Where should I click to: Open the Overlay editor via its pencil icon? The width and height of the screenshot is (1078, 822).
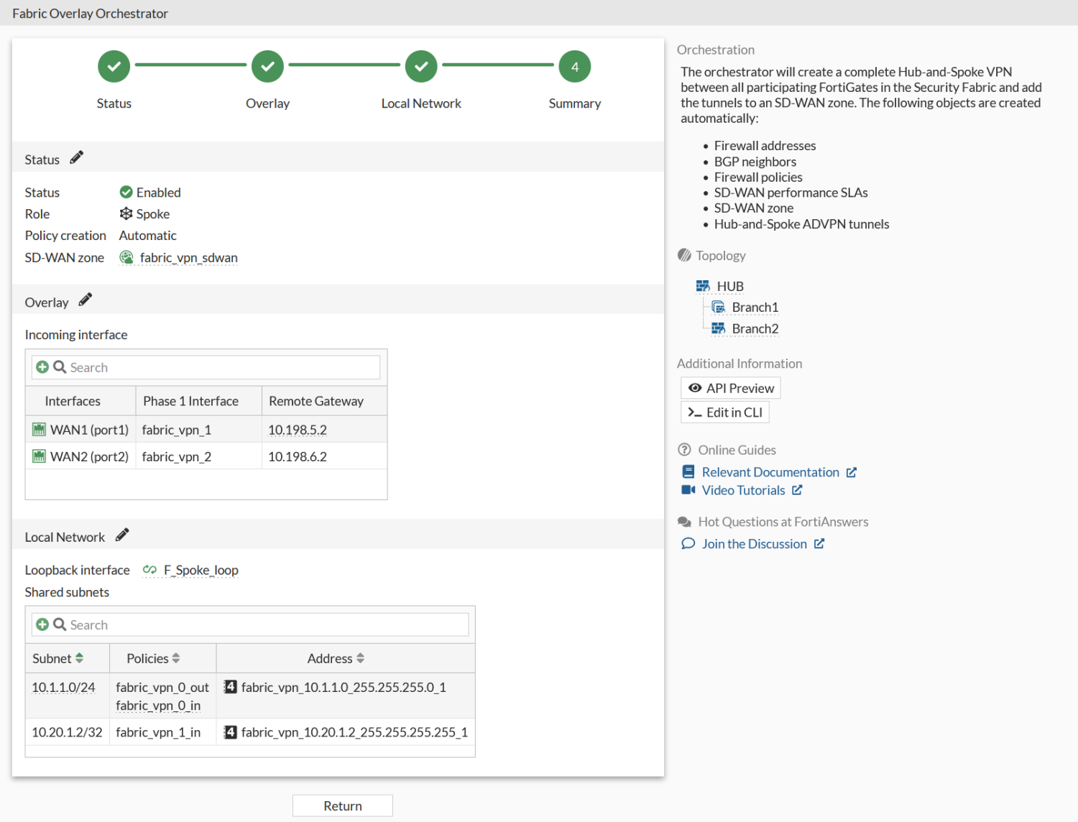point(84,299)
